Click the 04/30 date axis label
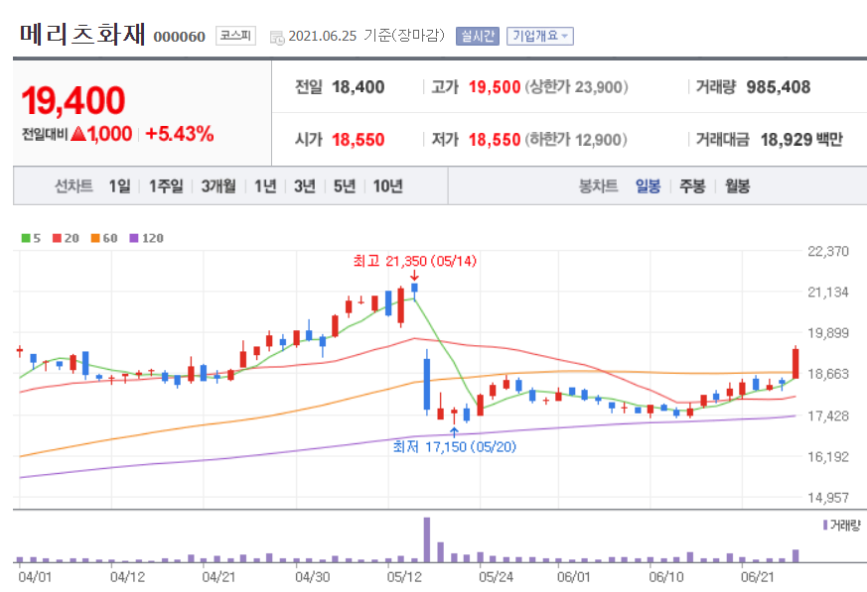 313,577
